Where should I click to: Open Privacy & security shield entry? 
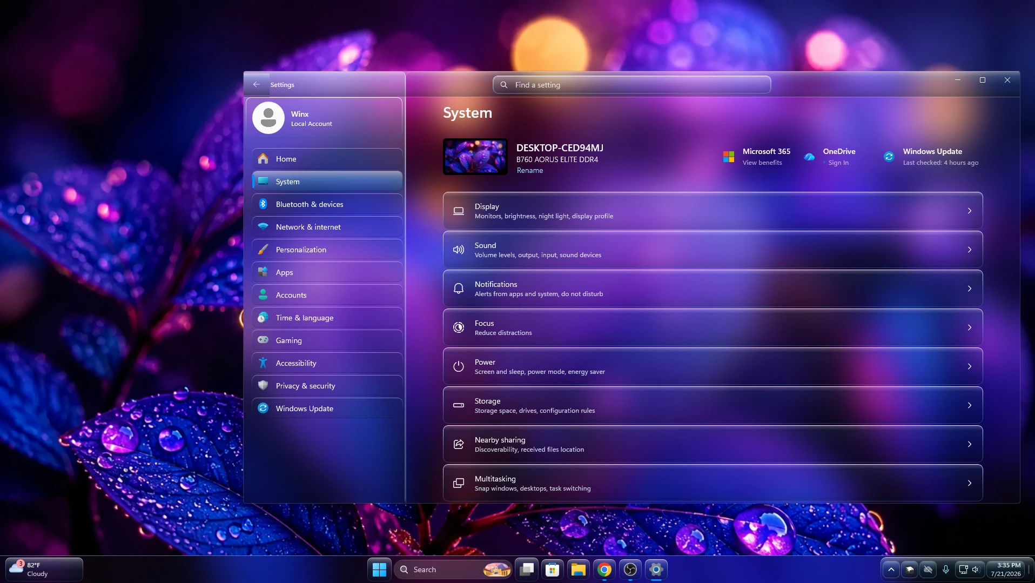[x=327, y=386]
